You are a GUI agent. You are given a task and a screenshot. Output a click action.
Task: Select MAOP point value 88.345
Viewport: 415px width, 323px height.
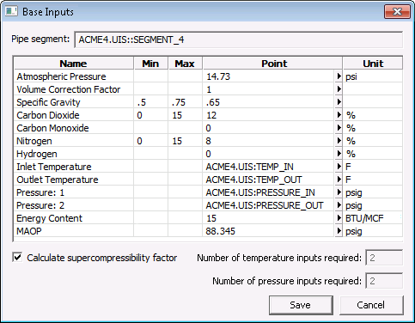[x=269, y=231]
